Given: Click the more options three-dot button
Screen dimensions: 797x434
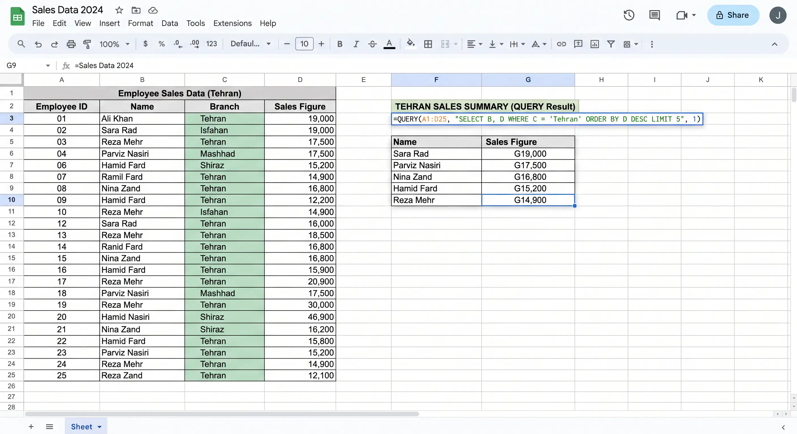Looking at the screenshot, I should tap(652, 44).
